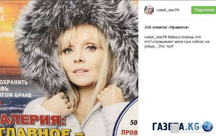
Task: Click the gray hourglass watermark icon
Action: (x=175, y=128)
